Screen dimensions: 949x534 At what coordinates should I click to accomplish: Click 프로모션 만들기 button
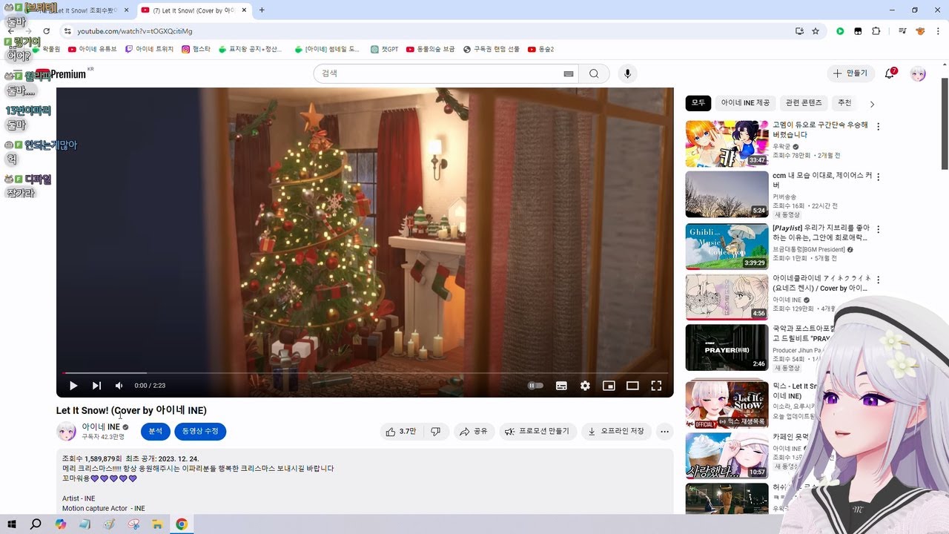click(538, 431)
